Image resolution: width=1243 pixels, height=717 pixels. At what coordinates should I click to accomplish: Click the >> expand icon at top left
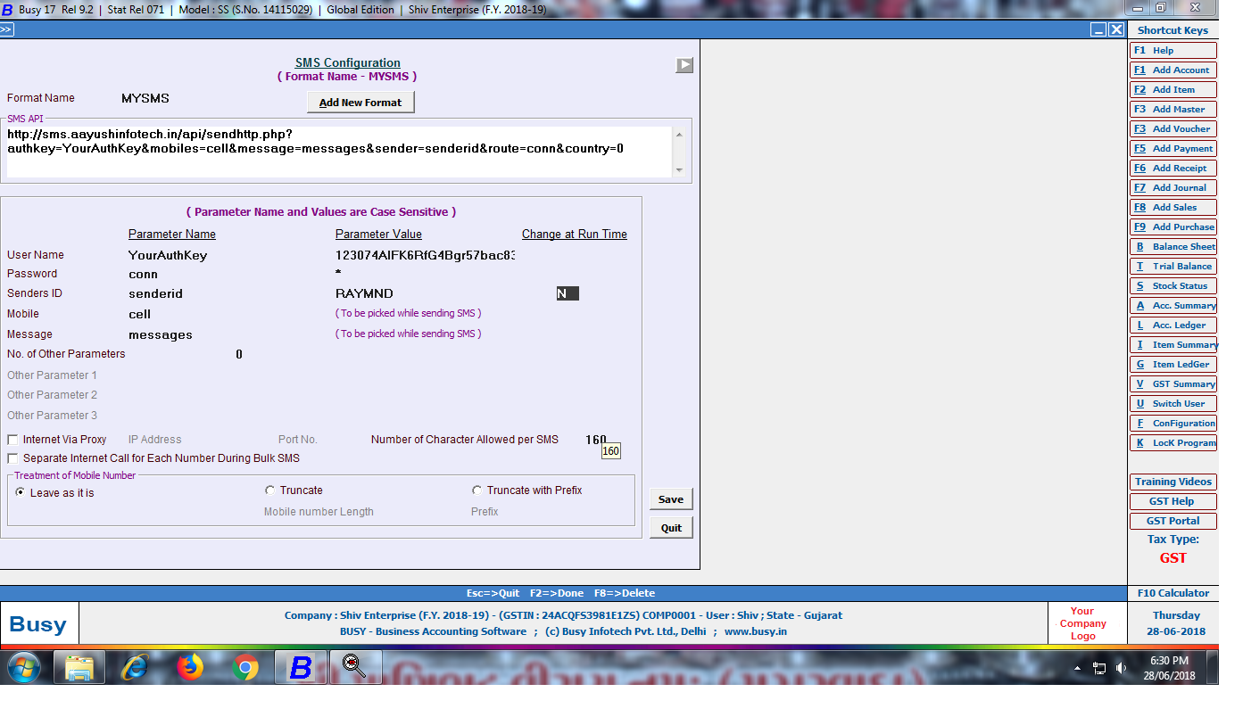pyautogui.click(x=6, y=29)
